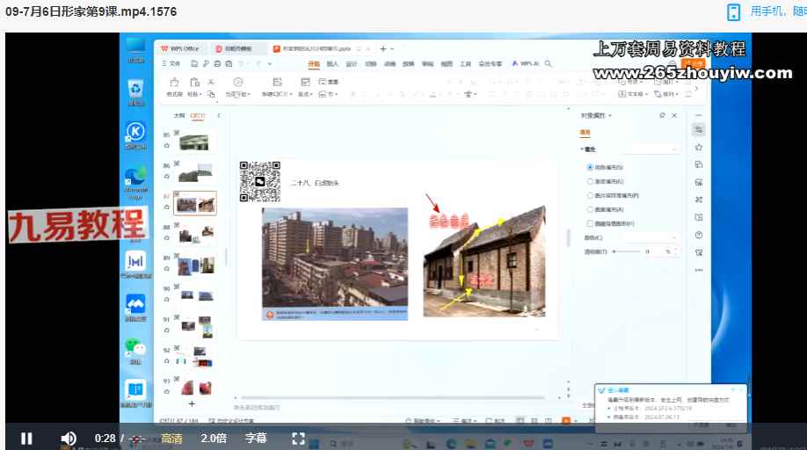Click the ribbon search magnifier icon
The width and height of the screenshot is (807, 450).
pos(549,63)
